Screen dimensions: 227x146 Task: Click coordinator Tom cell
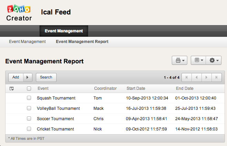tap(98, 98)
